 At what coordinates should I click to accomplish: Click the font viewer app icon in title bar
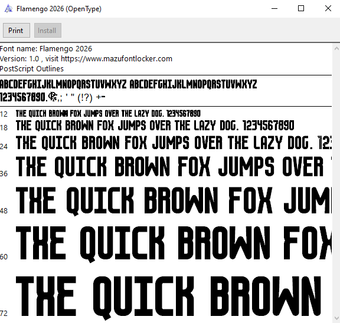(x=8, y=9)
